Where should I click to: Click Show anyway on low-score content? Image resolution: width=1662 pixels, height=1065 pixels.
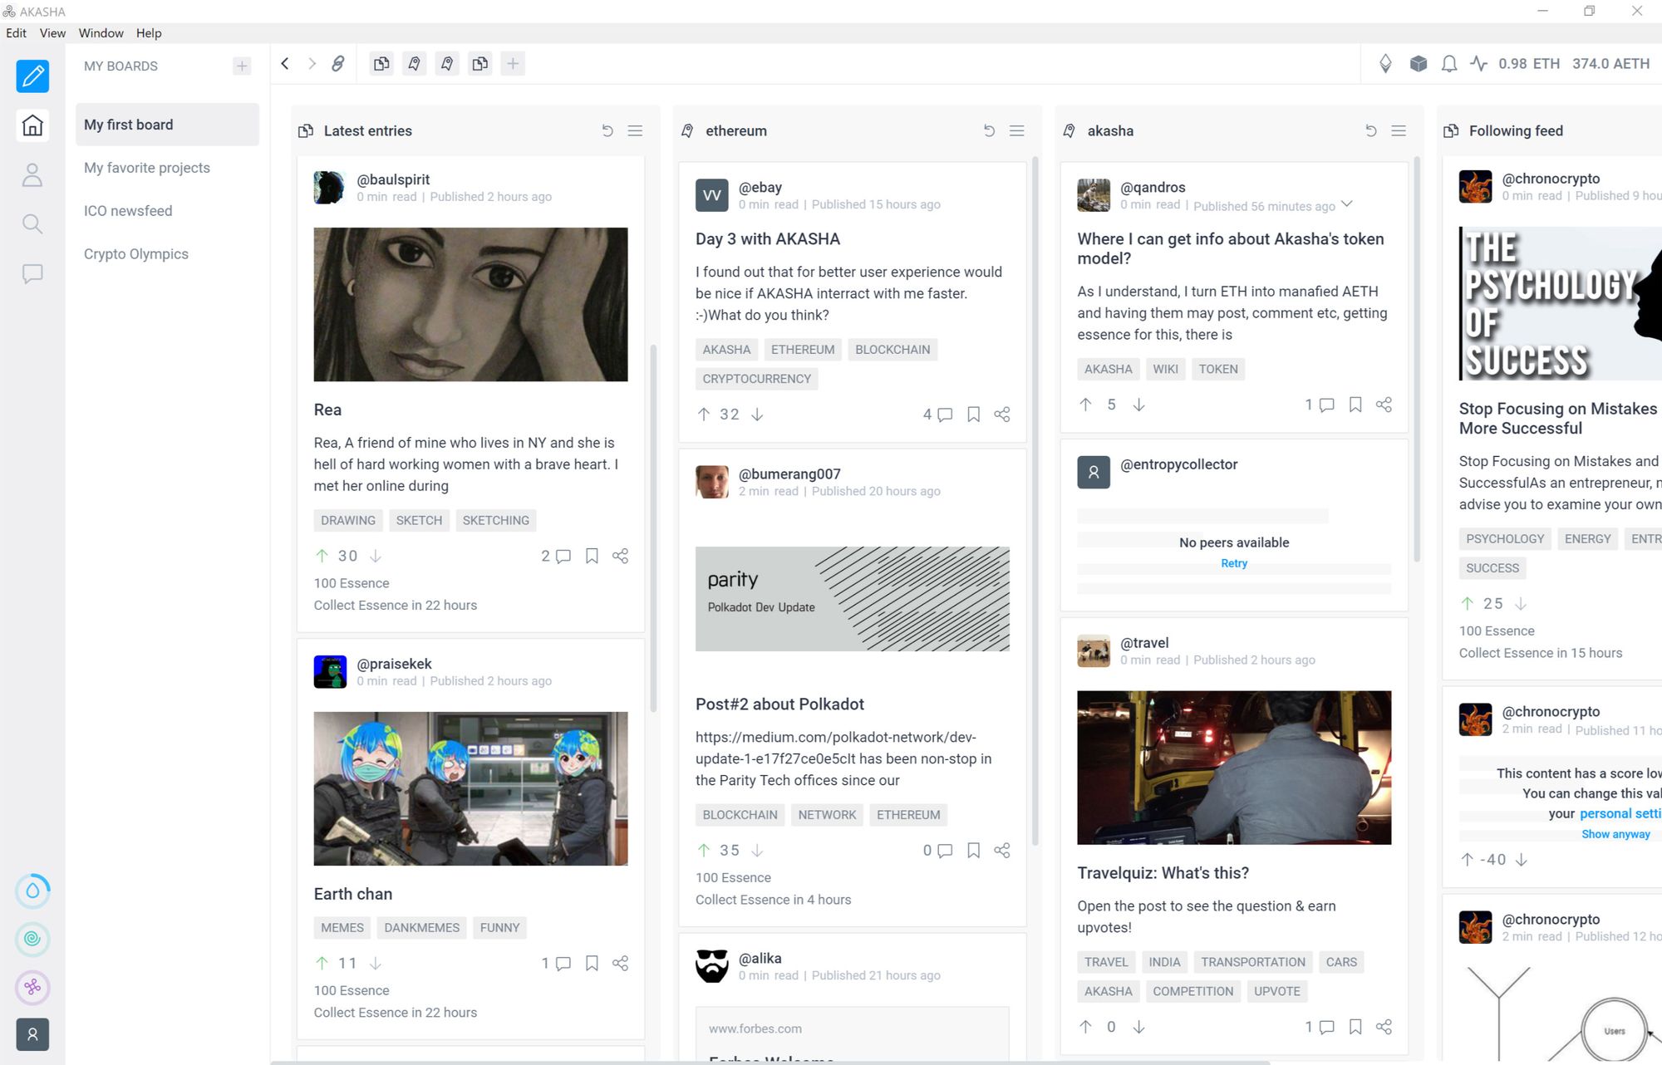[x=1615, y=834]
